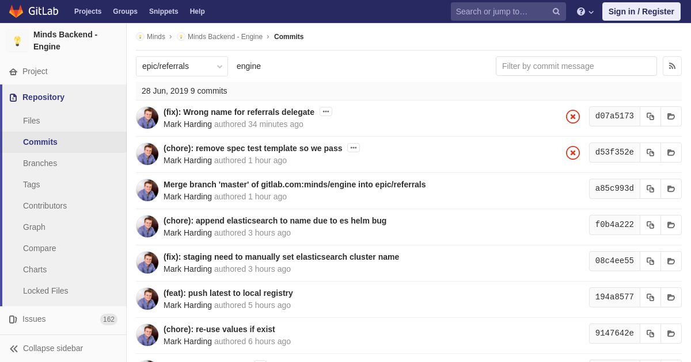This screenshot has width=691, height=362.
Task: Click Mark Harding avatar on d07a5173 commit
Action: coord(147,118)
